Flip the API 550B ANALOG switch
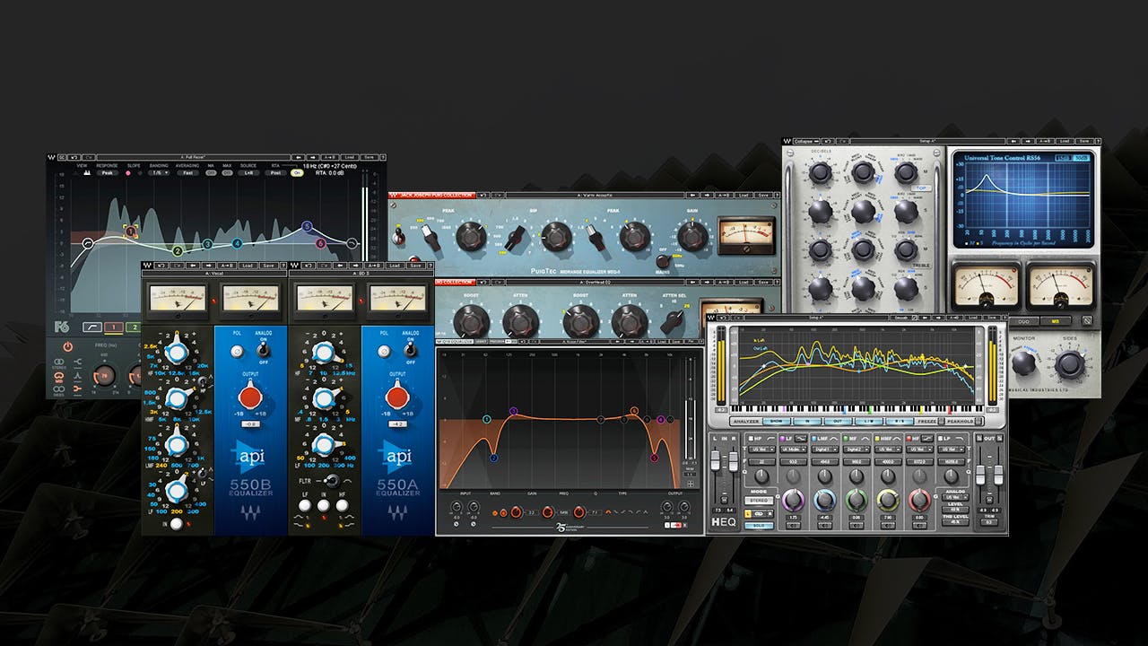Image resolution: width=1148 pixels, height=646 pixels. [x=264, y=350]
